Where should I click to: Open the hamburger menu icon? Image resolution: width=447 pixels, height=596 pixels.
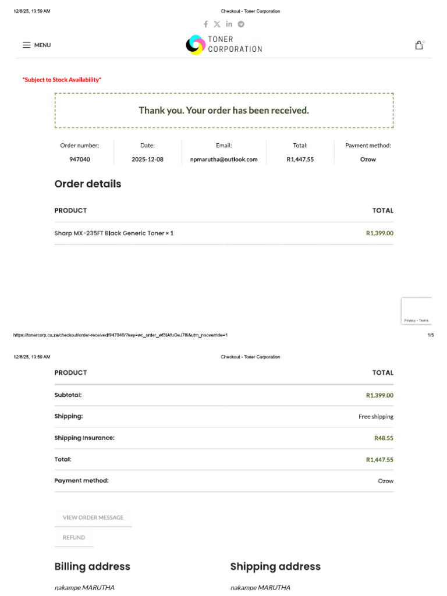27,45
